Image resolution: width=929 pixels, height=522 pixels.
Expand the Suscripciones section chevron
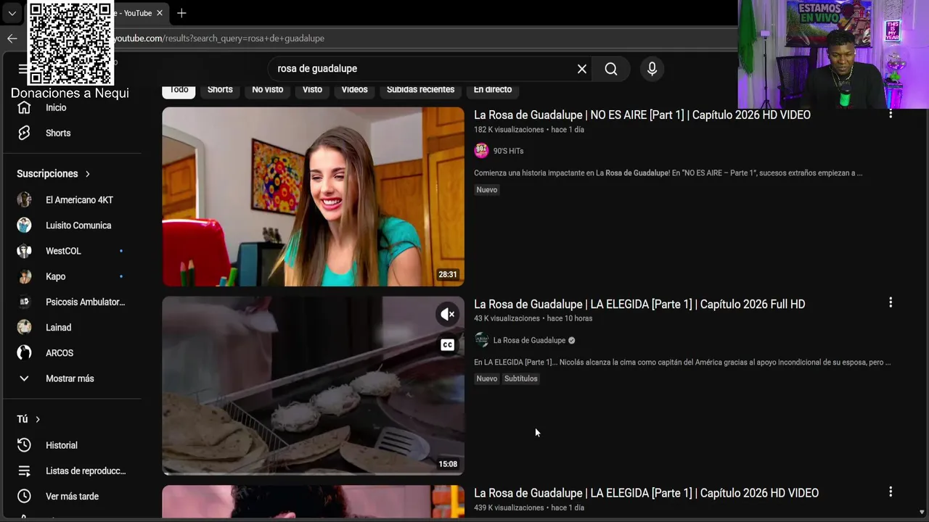[x=88, y=174]
